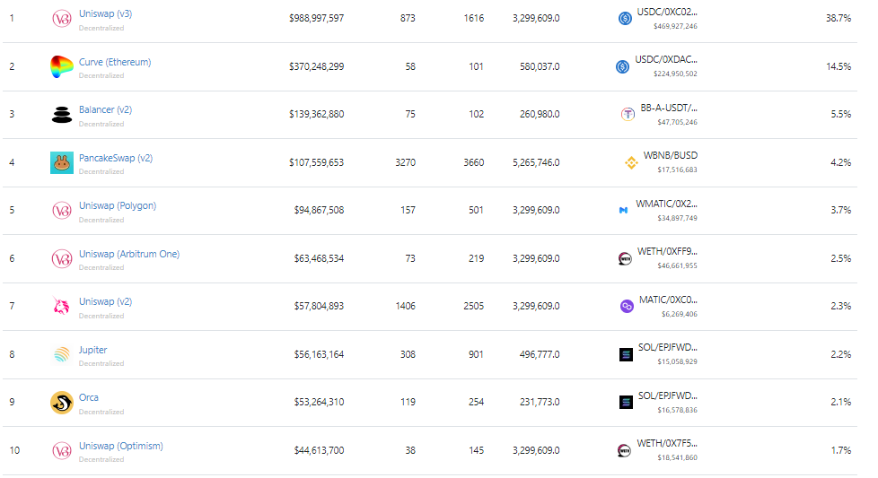Select SOL/EPJFWD... pair in Orca row
The height and width of the screenshot is (478, 878).
click(x=667, y=395)
